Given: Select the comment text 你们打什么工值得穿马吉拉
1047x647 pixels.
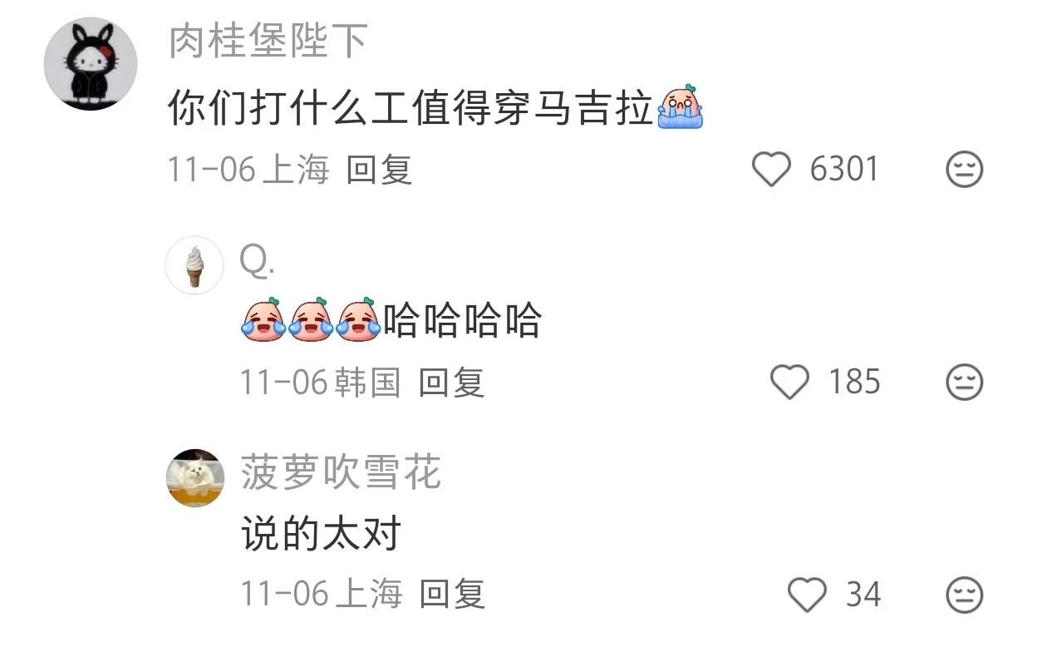Looking at the screenshot, I should point(410,109).
